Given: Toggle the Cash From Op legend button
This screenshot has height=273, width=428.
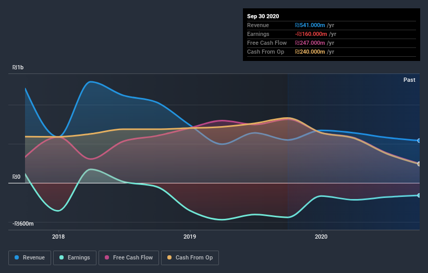Looking at the screenshot, I should [190, 258].
